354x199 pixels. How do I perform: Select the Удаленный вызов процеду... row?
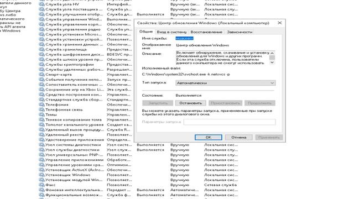(86, 130)
